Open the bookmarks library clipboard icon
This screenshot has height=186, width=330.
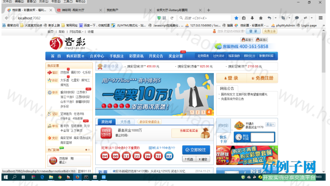tap(244, 18)
